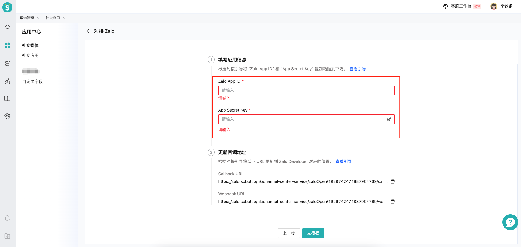
Task: Switch to the 社交应用 tab
Action: click(x=53, y=18)
